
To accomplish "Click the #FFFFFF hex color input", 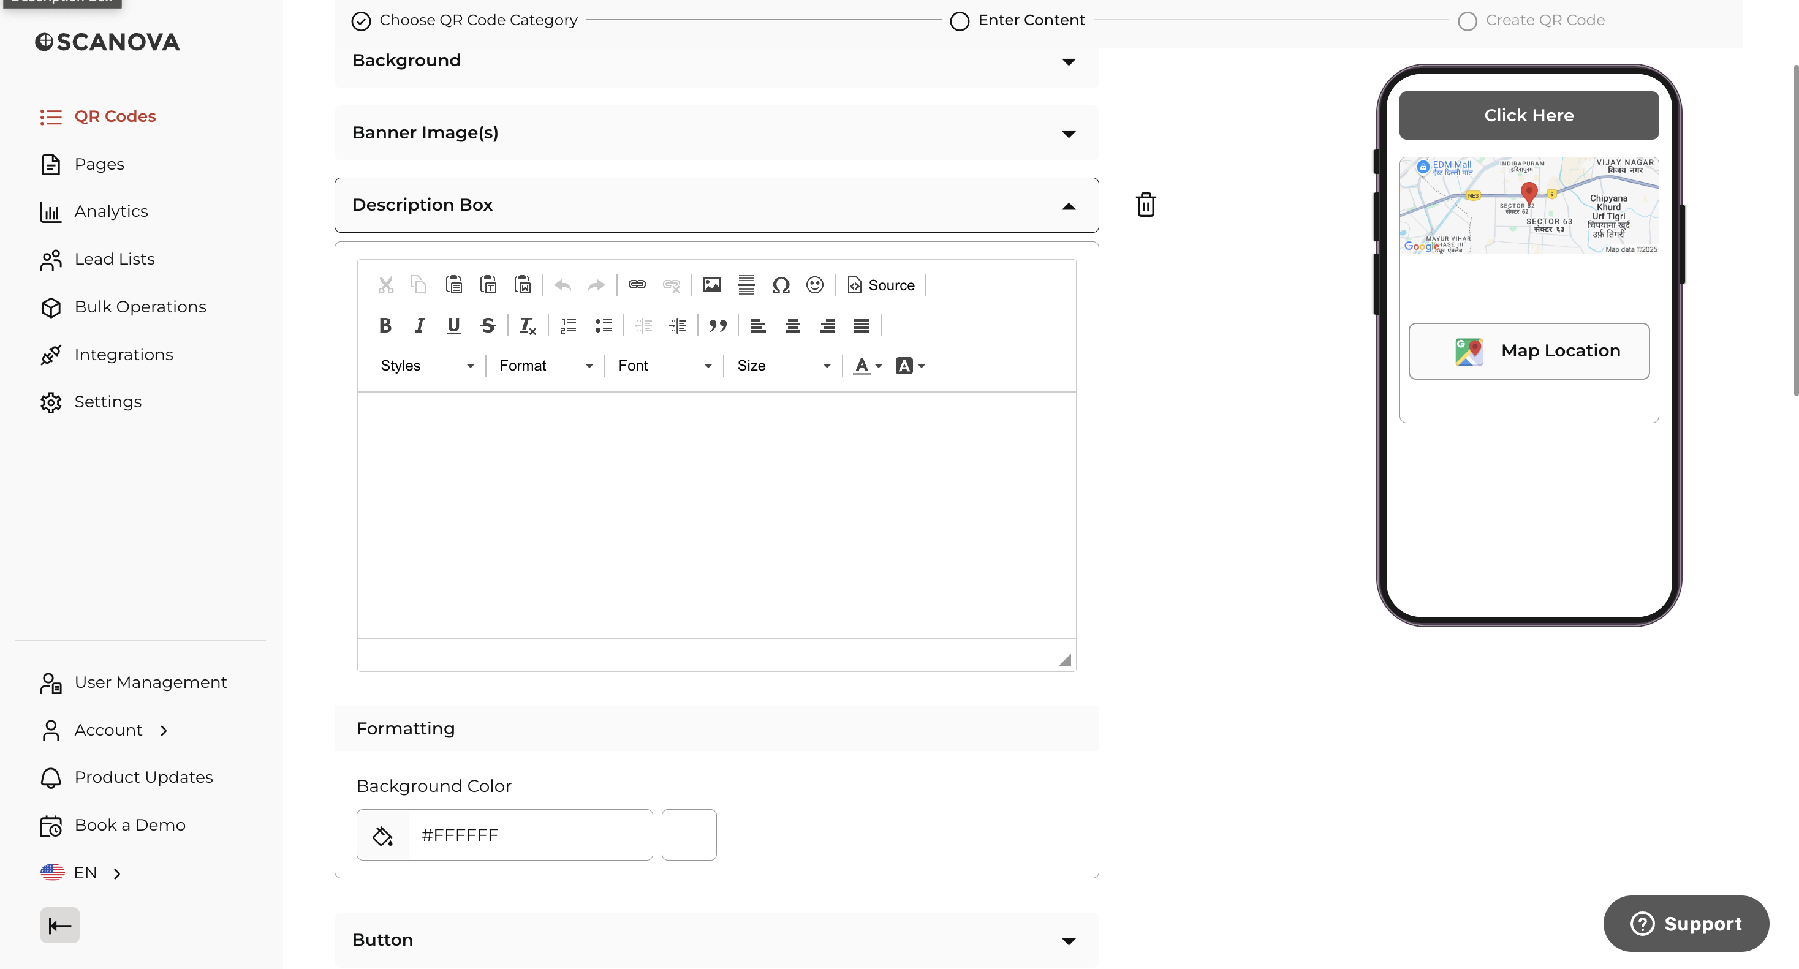I will (x=530, y=835).
